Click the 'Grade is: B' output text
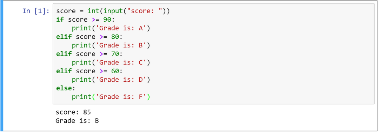Screen dimensions: 379x134 pyautogui.click(x=77, y=120)
